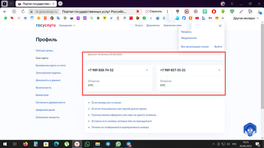Screen dimensions: 264x148
Task: Open the red letter A bookmark
Action: tap(118, 18)
